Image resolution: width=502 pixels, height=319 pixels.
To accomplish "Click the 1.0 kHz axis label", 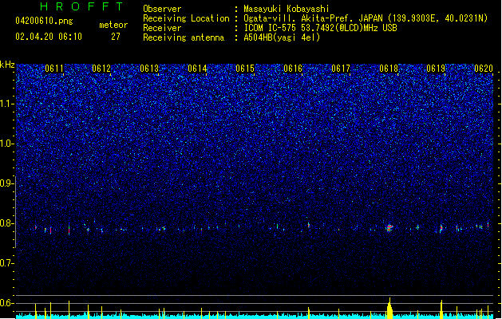I will 6,144.
